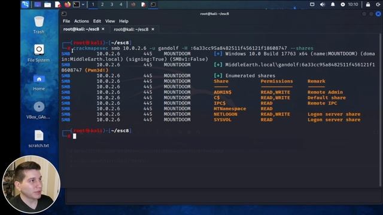The height and width of the screenshot is (215, 383).
Task: Close the second terminal tab
Action: 153,29
